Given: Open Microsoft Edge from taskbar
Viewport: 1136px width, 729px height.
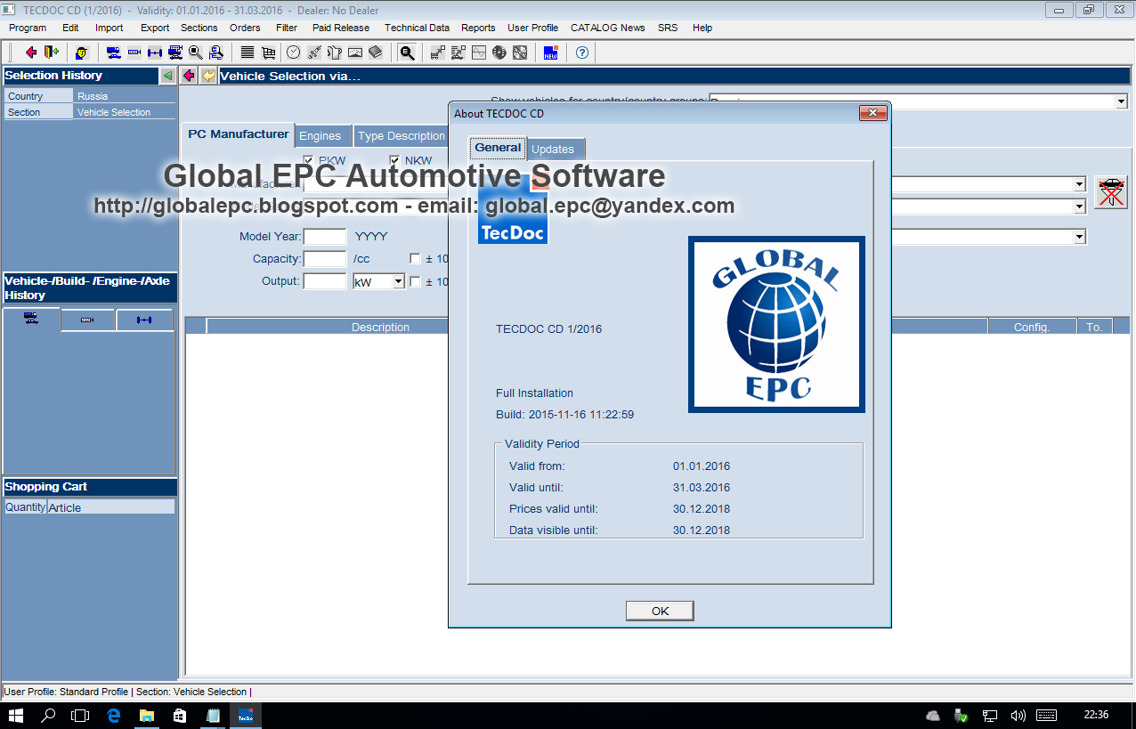Looking at the screenshot, I should click(114, 715).
